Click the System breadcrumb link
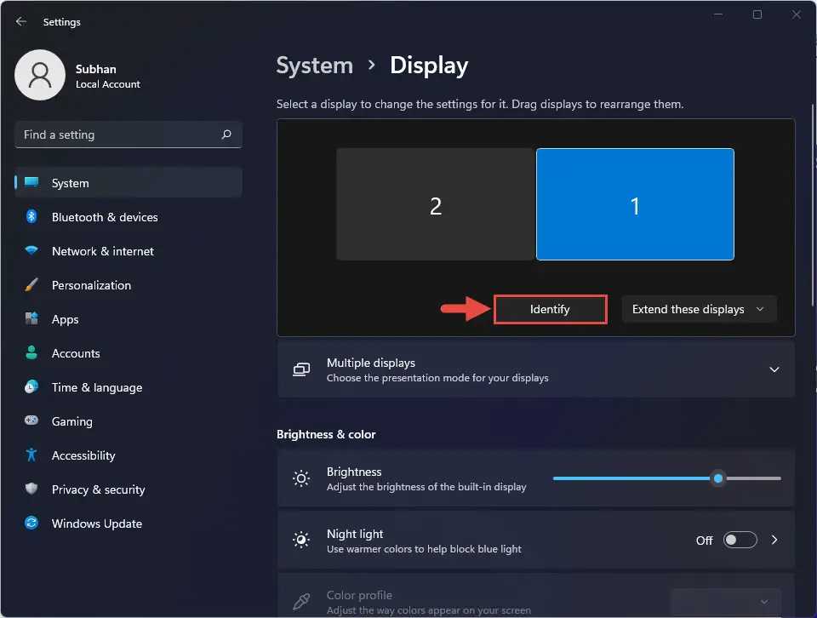817x618 pixels. [314, 65]
